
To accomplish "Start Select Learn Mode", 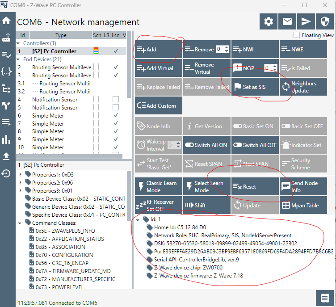I will [207, 186].
